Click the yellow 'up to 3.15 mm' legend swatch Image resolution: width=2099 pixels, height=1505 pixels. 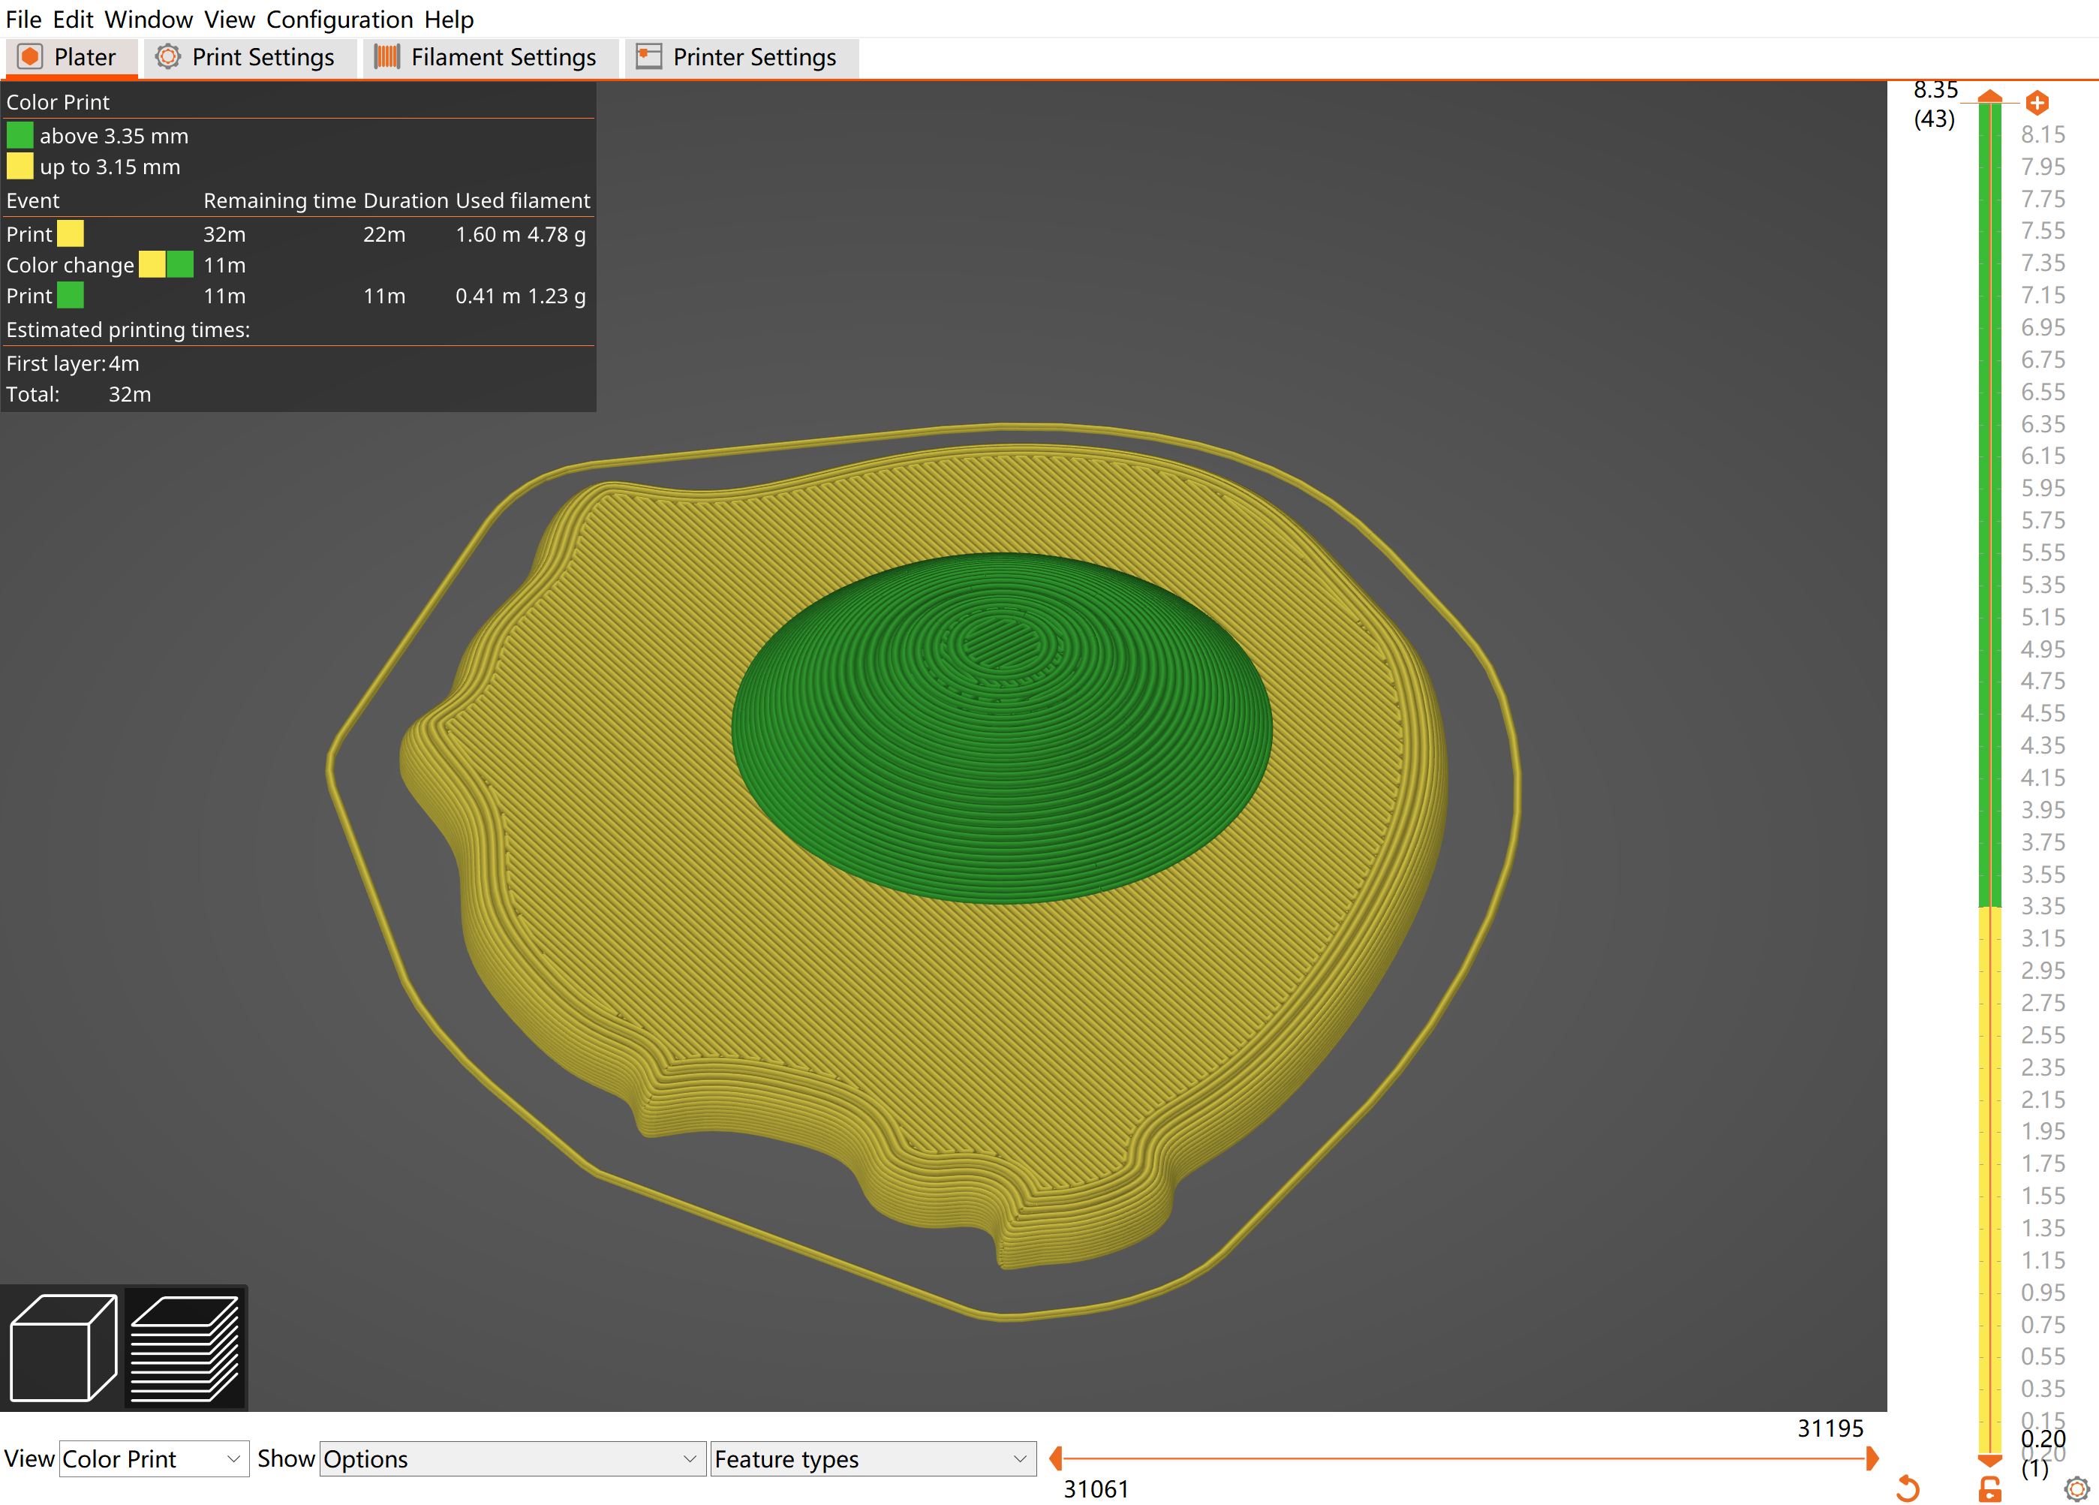click(20, 167)
